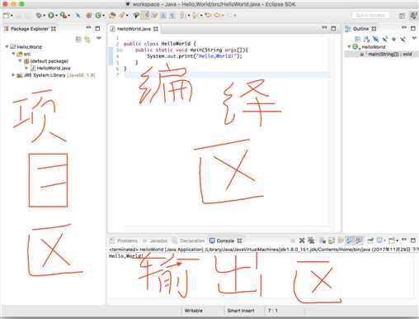
Task: Click the Remove Launch X icon in Console
Action: click(302, 240)
